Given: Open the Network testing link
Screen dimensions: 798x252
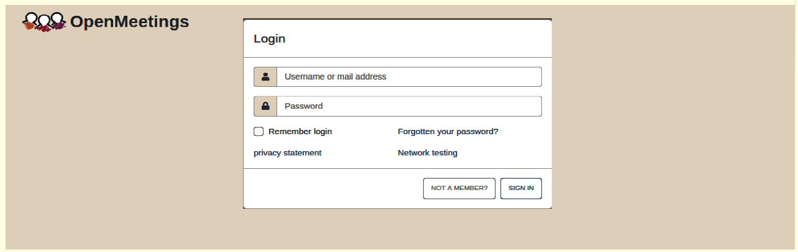Looking at the screenshot, I should click(427, 153).
